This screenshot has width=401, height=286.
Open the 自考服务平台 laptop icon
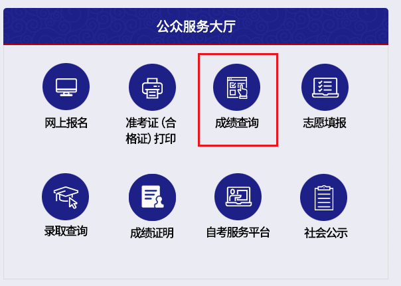point(238,196)
